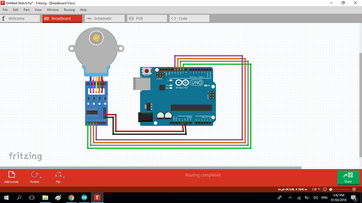The width and height of the screenshot is (362, 203).
Task: Expand the Flip dropdown arrow
Action: (x=64, y=177)
